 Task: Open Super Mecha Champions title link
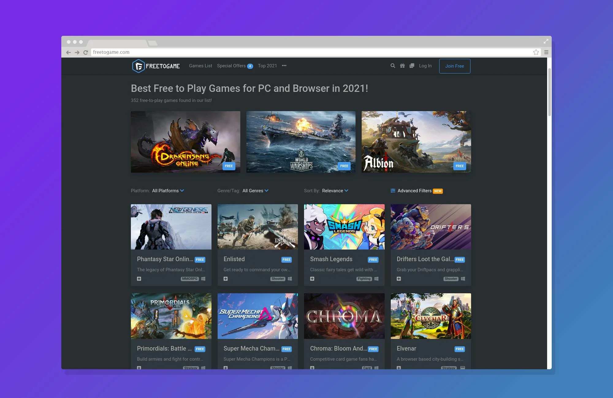pos(251,348)
